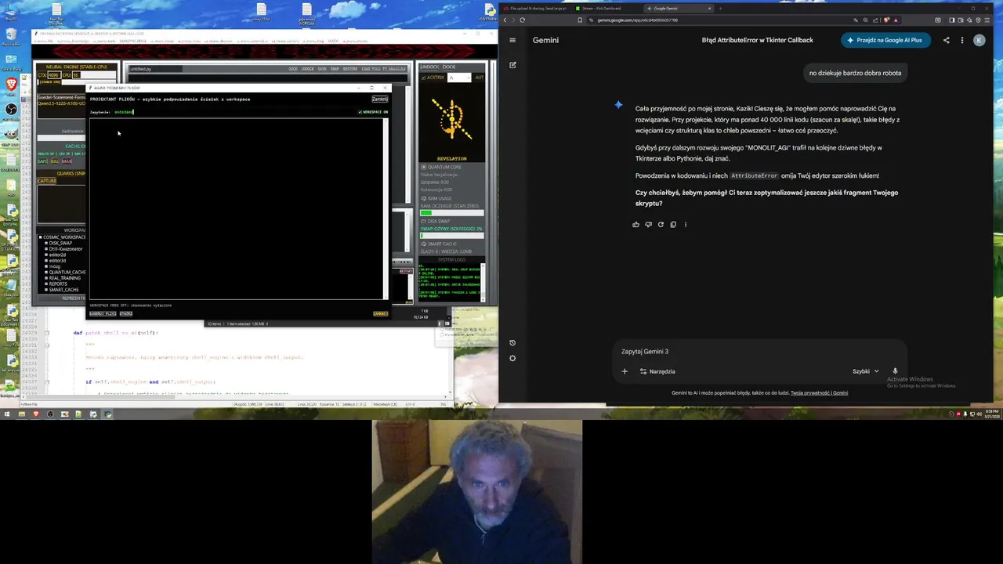Select REPORTS folder in workspace tree
1003x564 pixels.
coord(60,284)
